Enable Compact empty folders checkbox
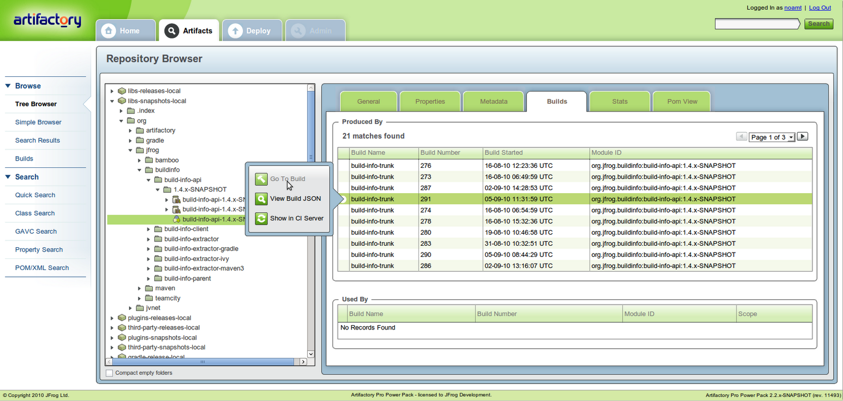The height and width of the screenshot is (401, 843). point(110,373)
